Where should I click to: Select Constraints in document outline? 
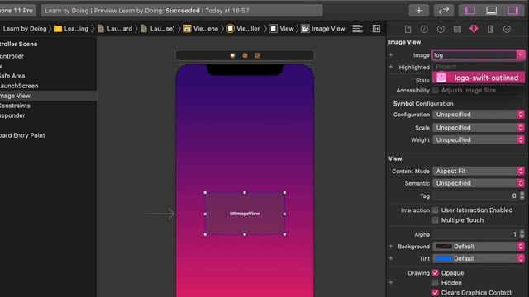point(15,106)
